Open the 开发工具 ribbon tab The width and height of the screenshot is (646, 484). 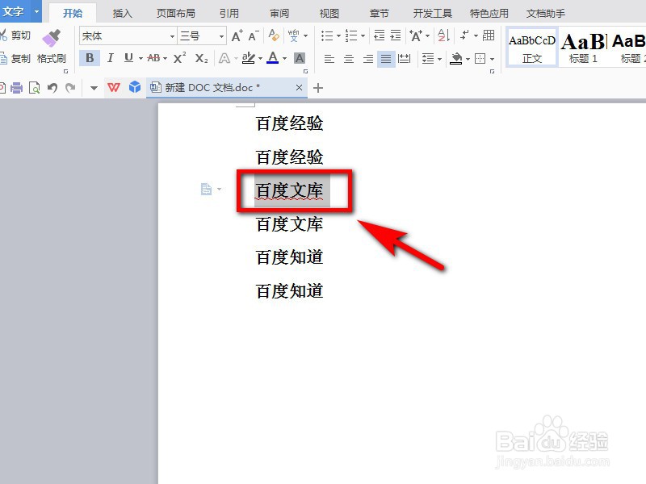433,14
